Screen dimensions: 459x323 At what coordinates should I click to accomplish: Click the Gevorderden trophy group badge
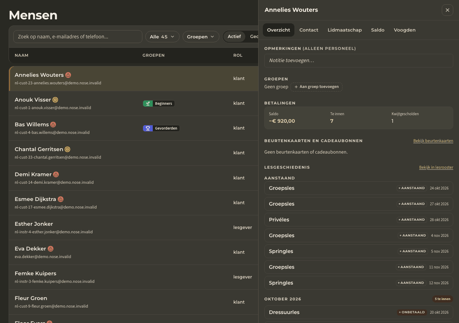[x=161, y=128]
